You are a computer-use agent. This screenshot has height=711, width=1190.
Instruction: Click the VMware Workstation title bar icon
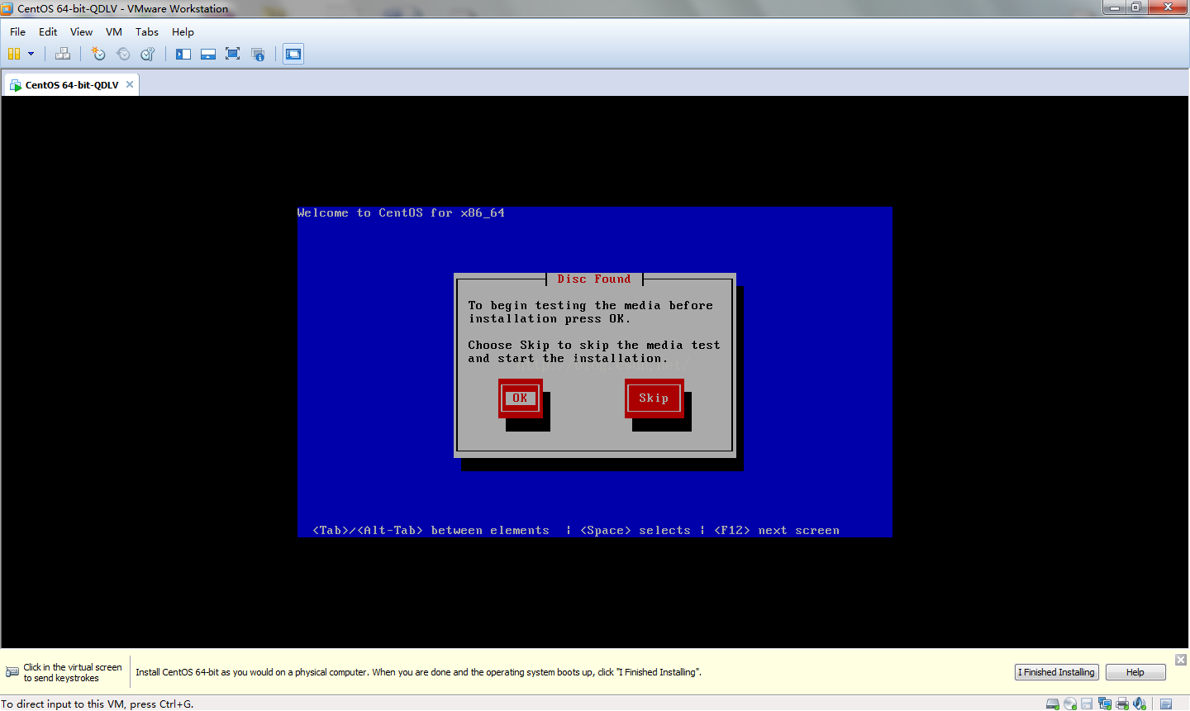click(7, 8)
